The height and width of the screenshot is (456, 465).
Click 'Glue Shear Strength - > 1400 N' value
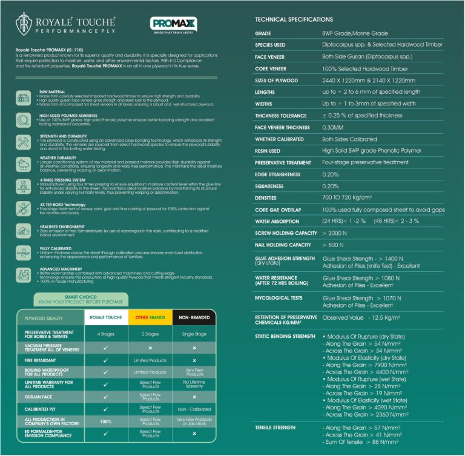363,259
